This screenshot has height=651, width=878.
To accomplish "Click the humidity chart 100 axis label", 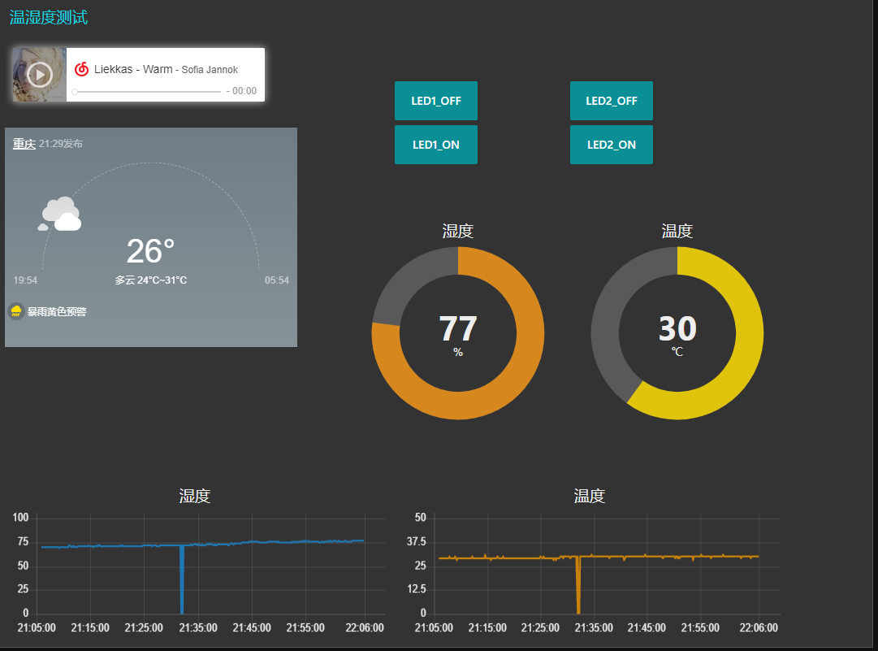I will (21, 518).
